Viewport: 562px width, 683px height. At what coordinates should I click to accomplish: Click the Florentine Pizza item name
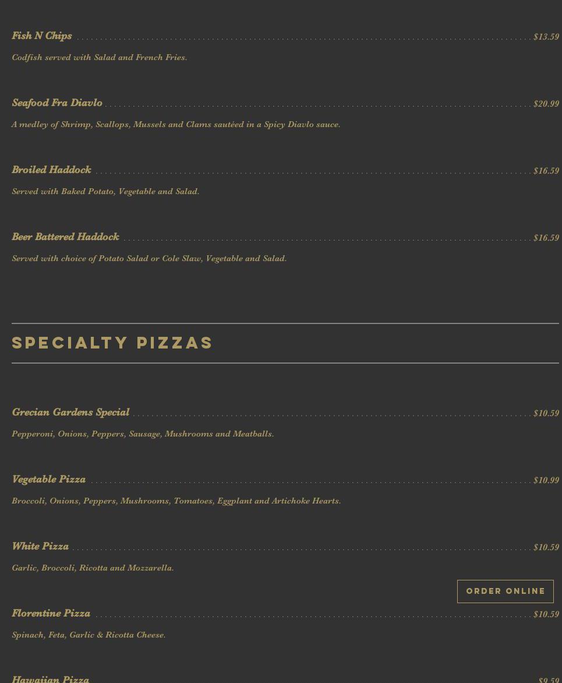click(x=51, y=614)
